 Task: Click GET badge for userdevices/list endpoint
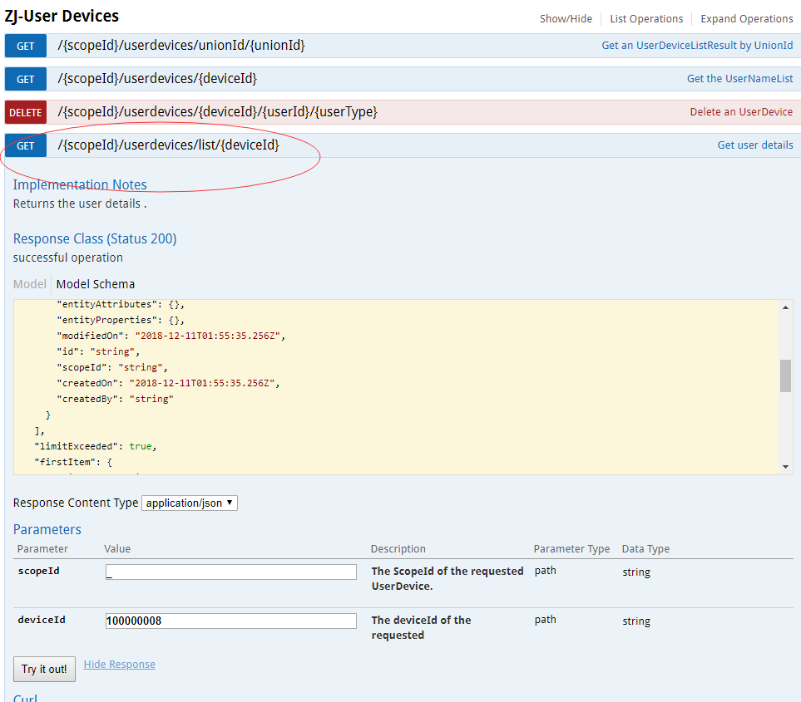26,146
